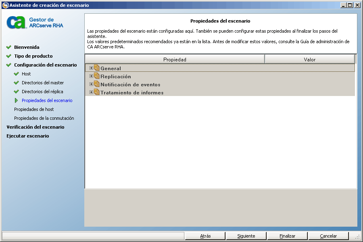Open the Directorios del master step
363x242 pixels.
(43, 83)
